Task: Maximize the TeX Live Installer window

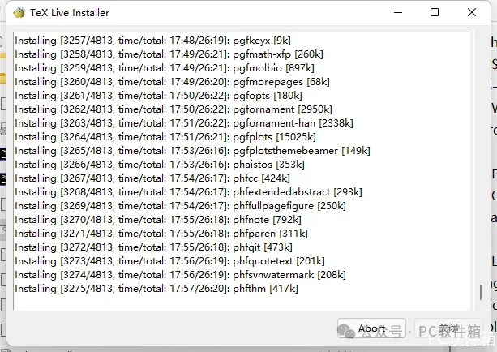Action: 435,12
